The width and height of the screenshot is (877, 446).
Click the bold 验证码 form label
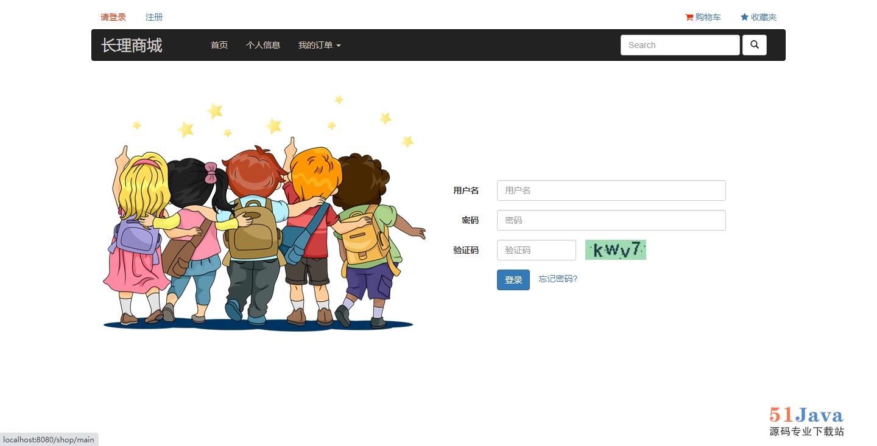466,250
